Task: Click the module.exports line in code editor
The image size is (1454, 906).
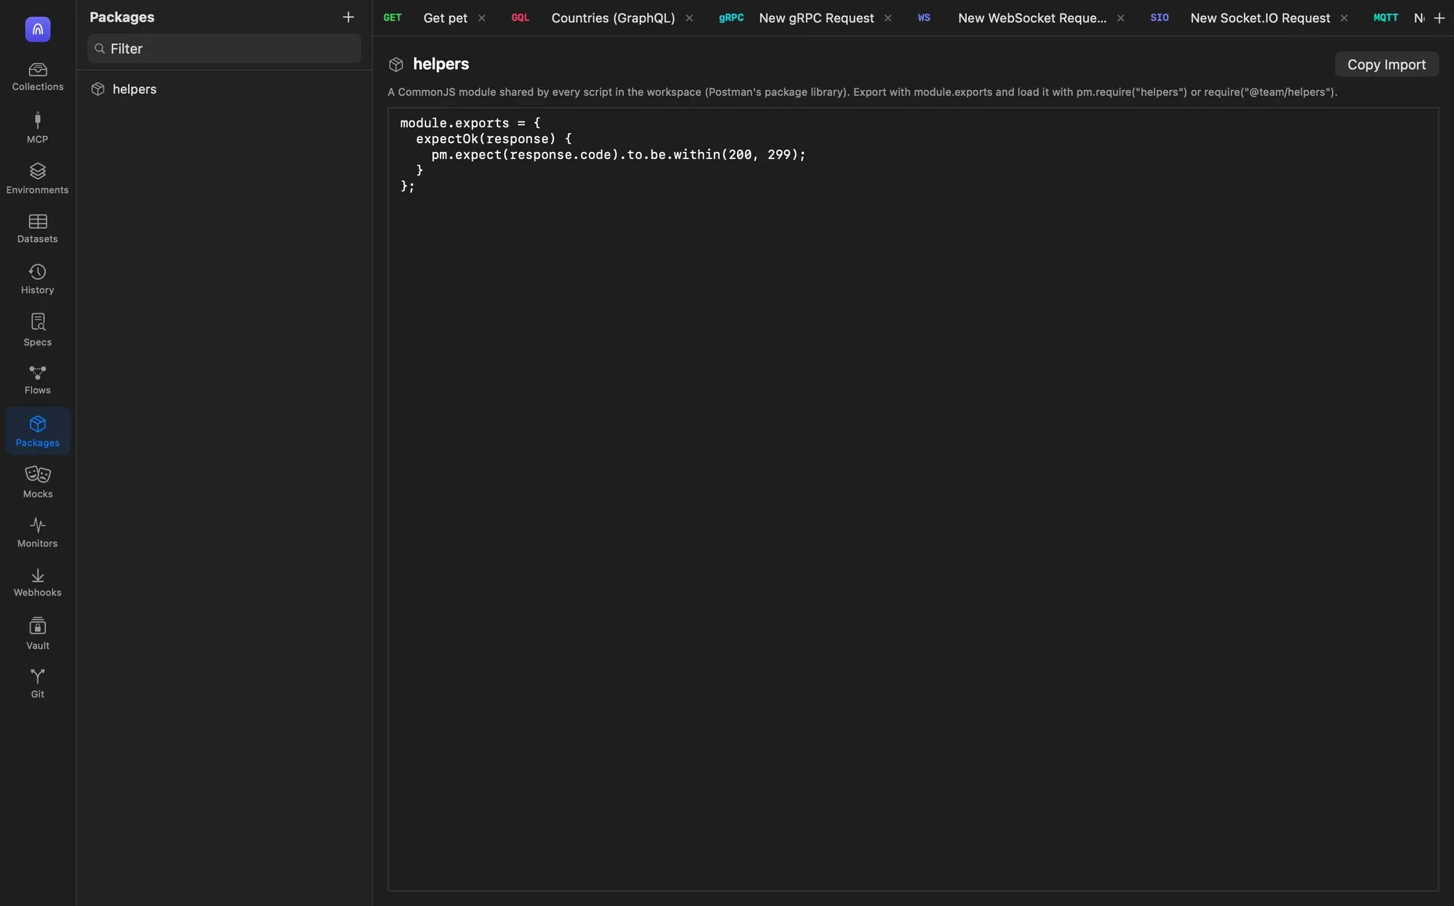Action: tap(470, 123)
